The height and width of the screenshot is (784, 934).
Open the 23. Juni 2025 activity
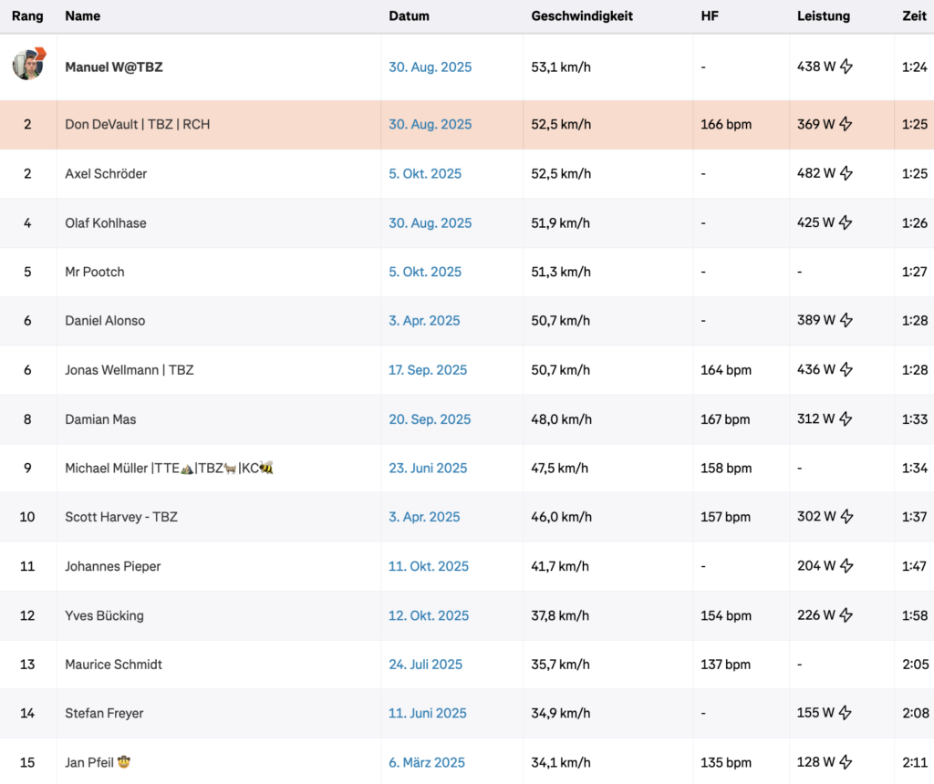pyautogui.click(x=428, y=469)
